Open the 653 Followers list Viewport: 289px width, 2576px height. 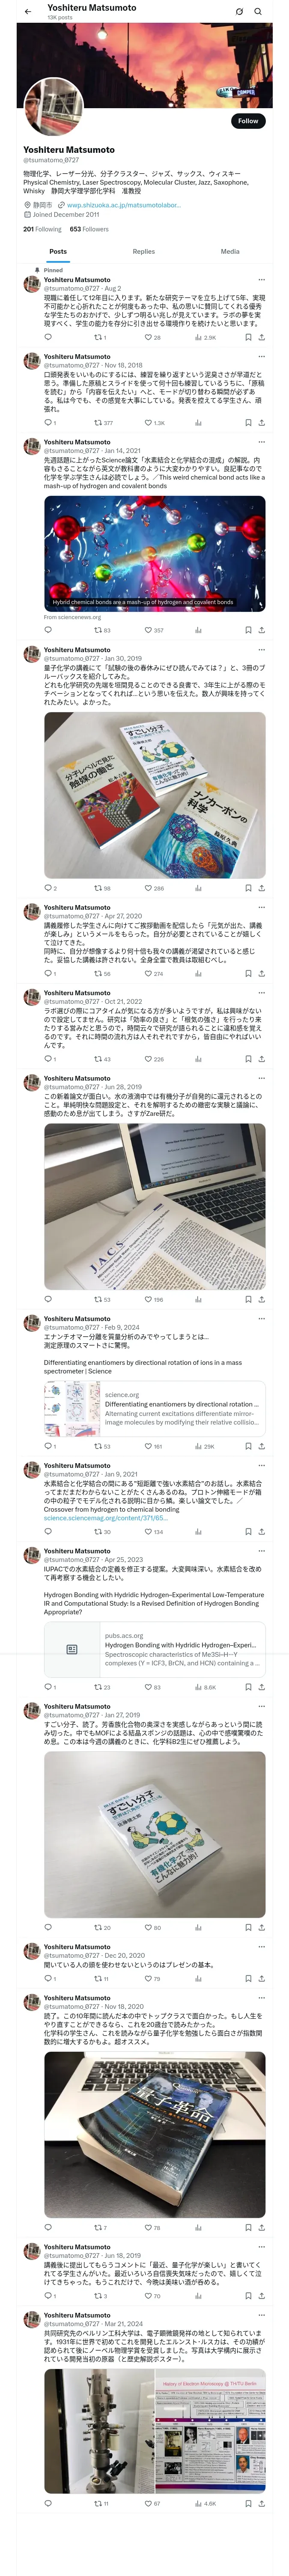pyautogui.click(x=89, y=229)
